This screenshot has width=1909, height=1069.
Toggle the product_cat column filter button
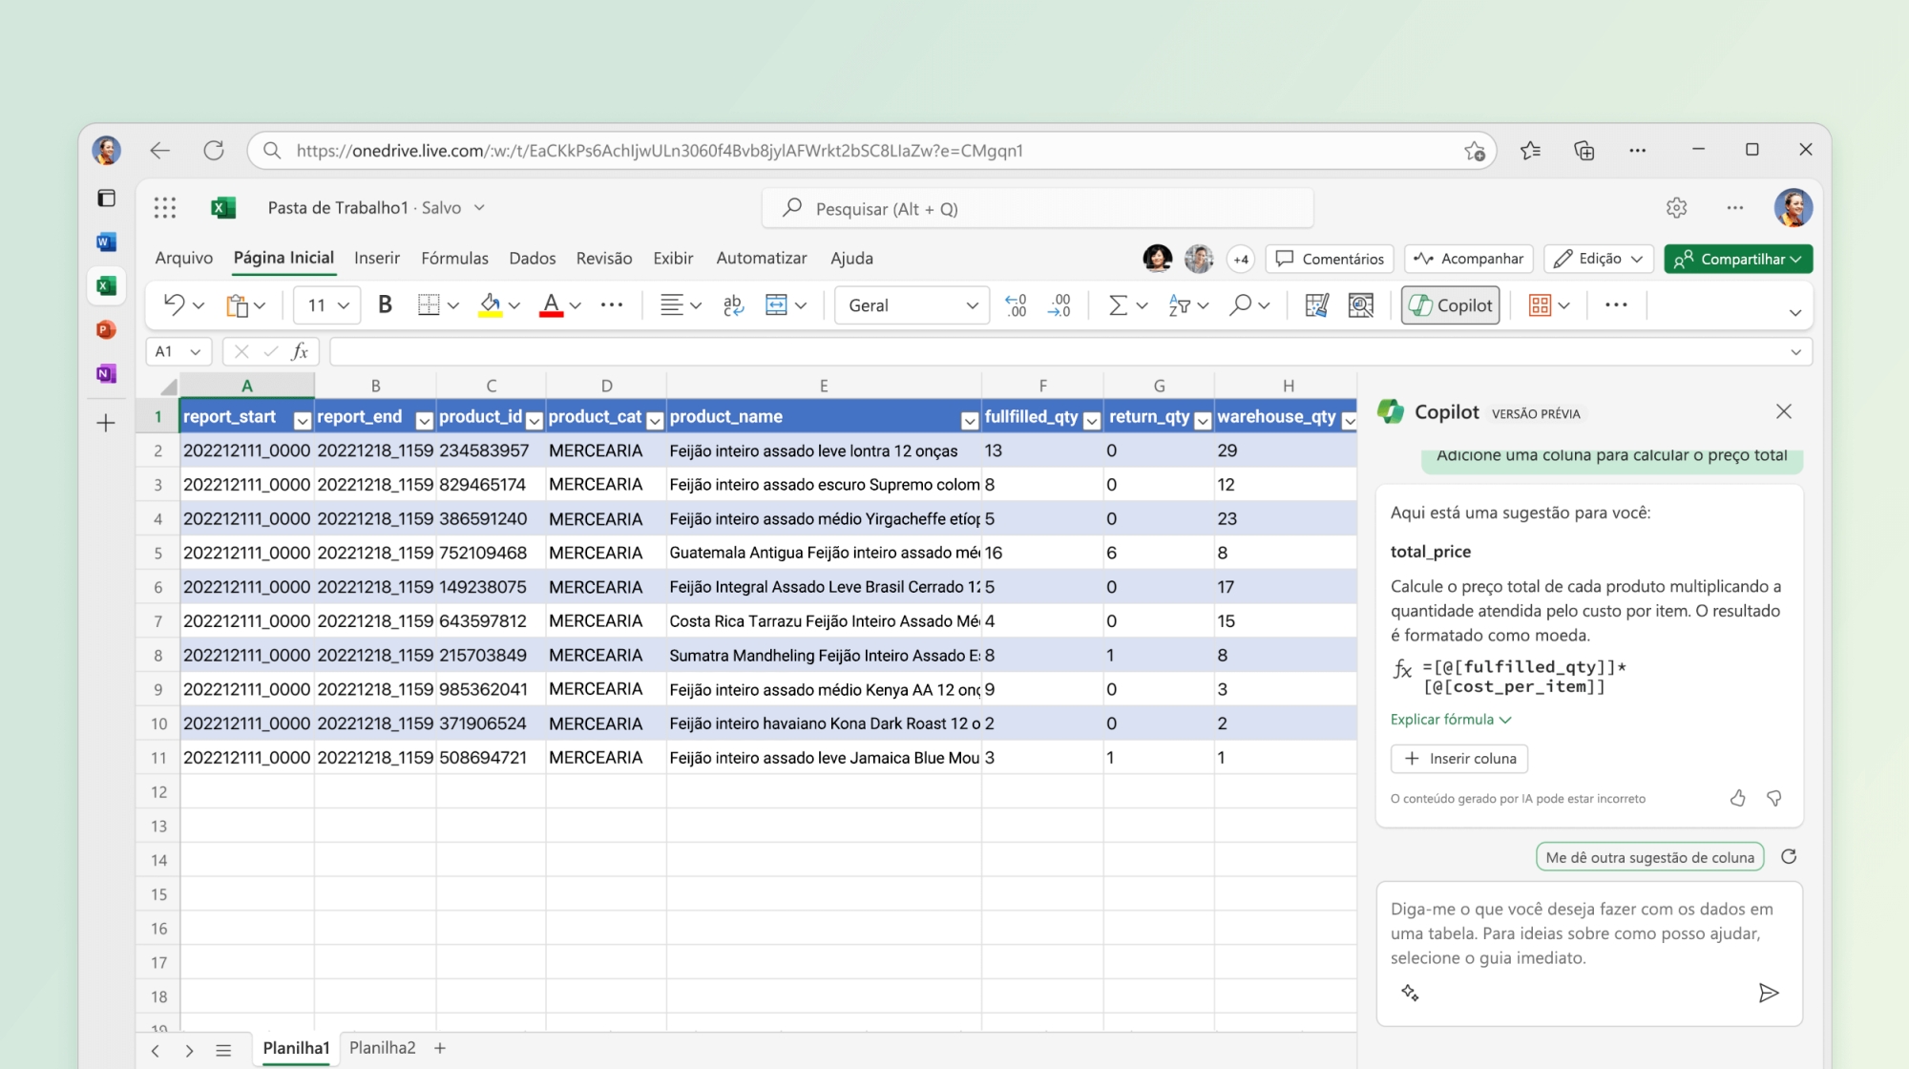coord(655,420)
